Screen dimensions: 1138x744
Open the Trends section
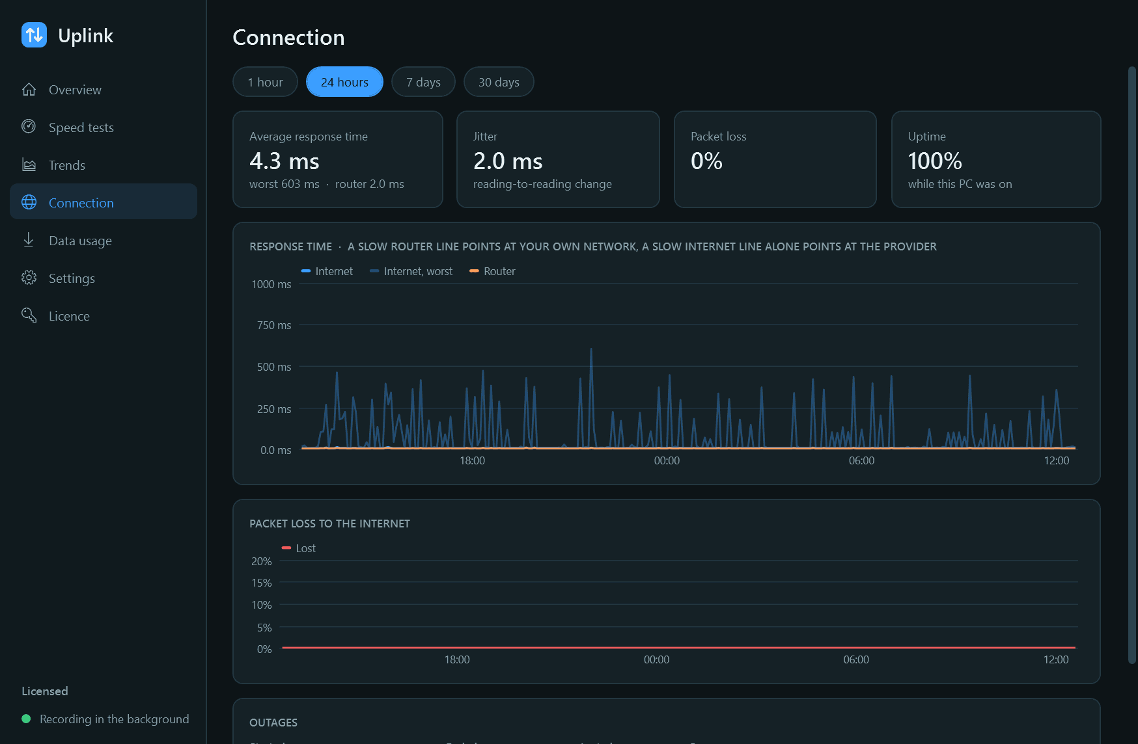(x=104, y=165)
